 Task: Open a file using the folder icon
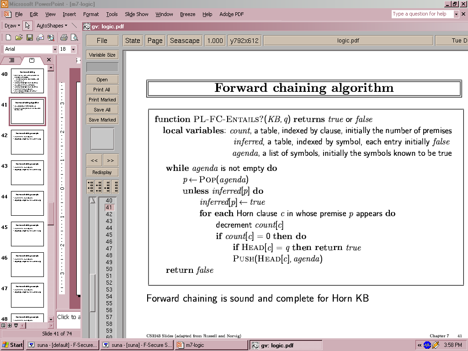coord(19,37)
